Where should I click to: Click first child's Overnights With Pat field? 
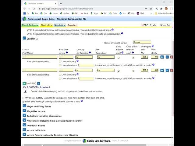pos(144,57)
